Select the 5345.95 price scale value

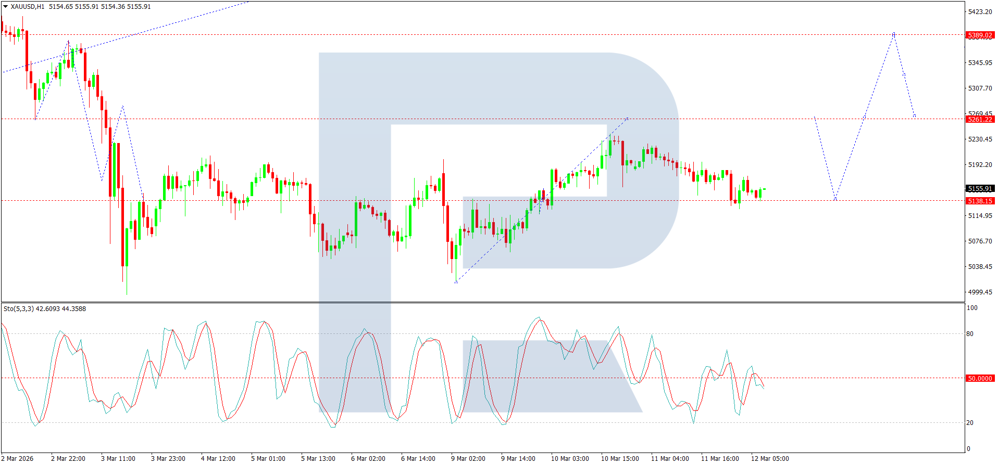pos(980,63)
